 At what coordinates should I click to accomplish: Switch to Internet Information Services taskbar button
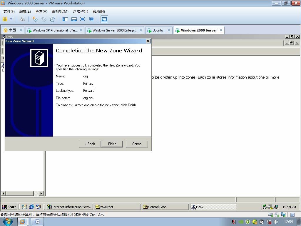[70, 207]
